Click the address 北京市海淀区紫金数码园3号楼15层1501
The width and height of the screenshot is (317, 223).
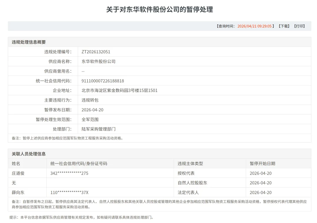coord(119,91)
